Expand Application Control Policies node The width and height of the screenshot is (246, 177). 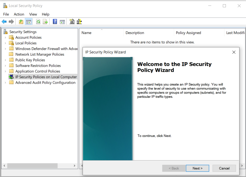[6, 71]
